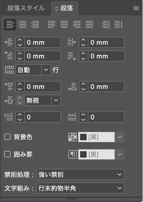Click the 背景色 shading pattern icon
143x202 pixels.
pyautogui.click(x=73, y=137)
